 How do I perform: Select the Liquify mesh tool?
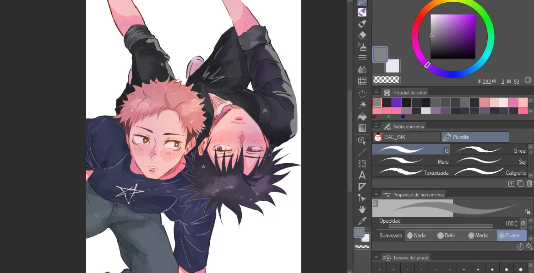pyautogui.click(x=362, y=81)
